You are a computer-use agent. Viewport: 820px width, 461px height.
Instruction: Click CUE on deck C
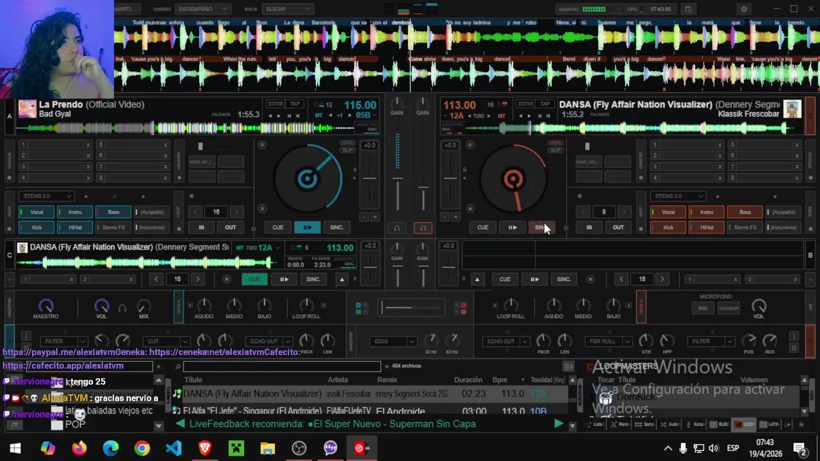254,279
